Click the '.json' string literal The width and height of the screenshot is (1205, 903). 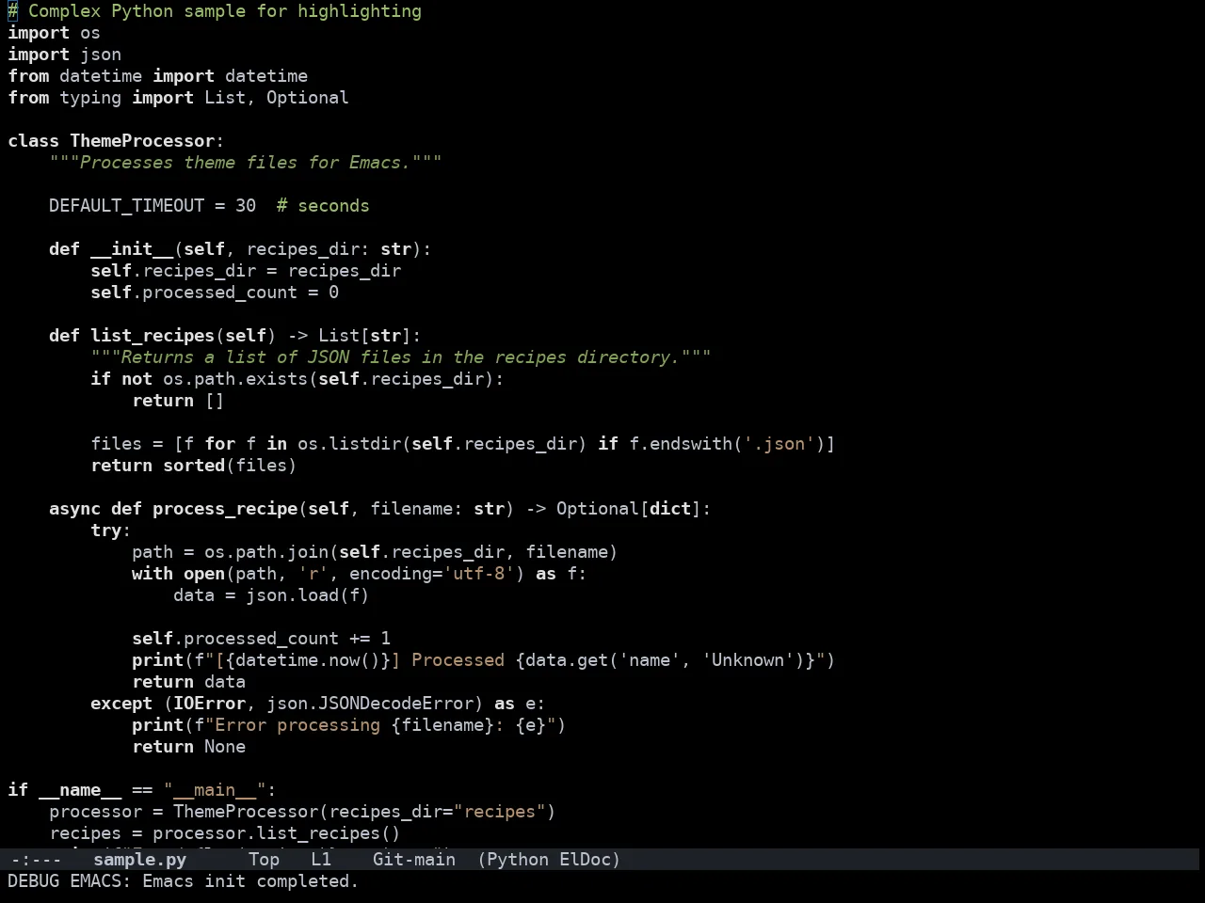pyautogui.click(x=779, y=444)
